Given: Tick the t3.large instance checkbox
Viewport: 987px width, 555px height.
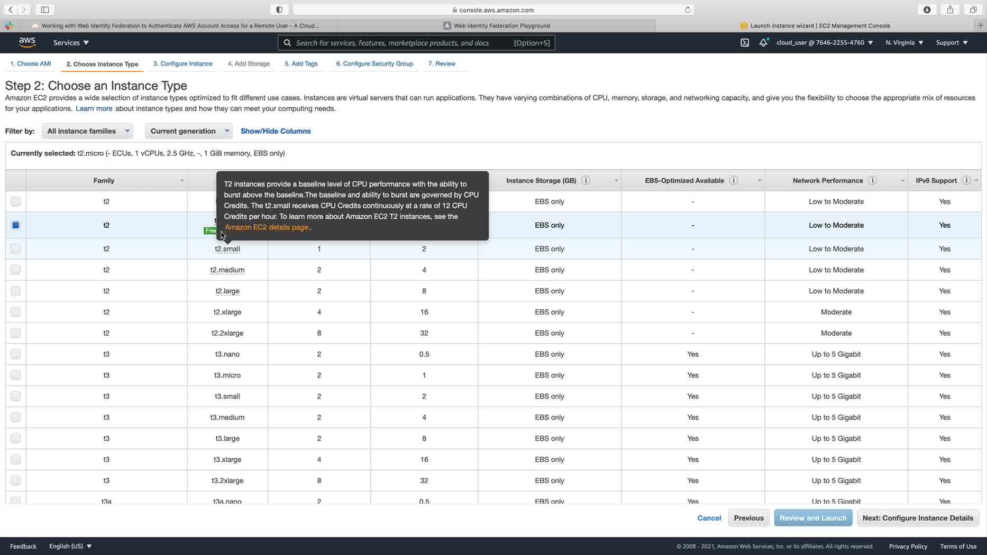Looking at the screenshot, I should (x=15, y=439).
